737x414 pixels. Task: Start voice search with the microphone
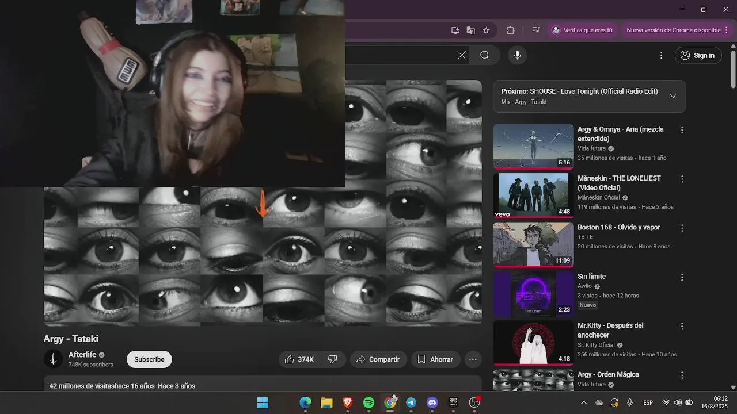pos(517,55)
